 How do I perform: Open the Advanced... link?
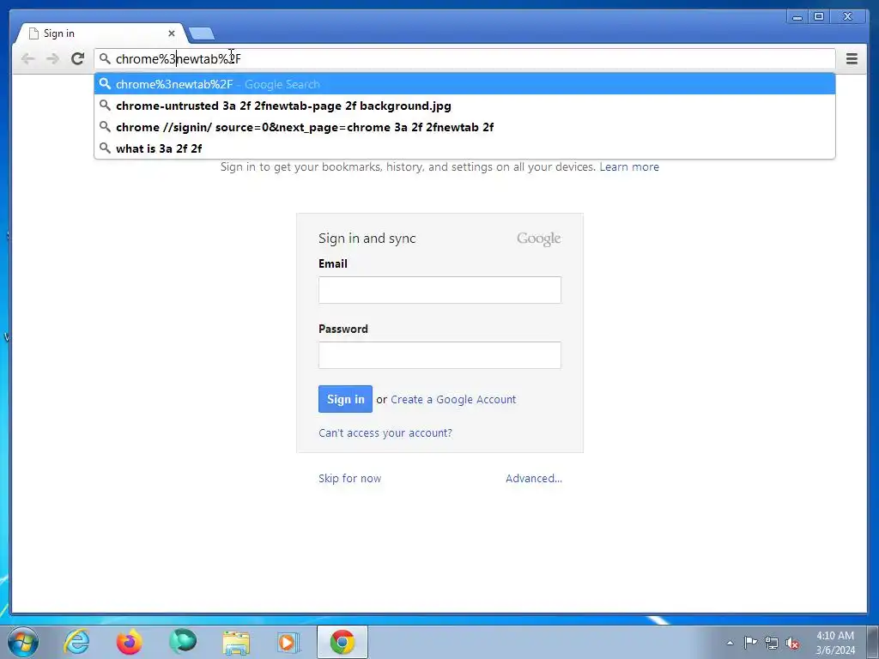point(534,478)
